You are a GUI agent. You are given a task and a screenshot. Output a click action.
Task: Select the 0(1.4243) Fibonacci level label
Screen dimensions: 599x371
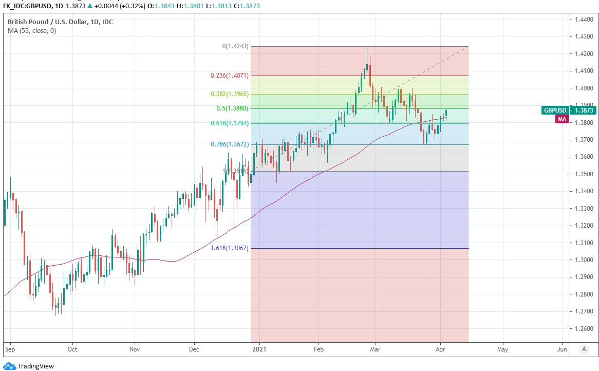pos(235,46)
